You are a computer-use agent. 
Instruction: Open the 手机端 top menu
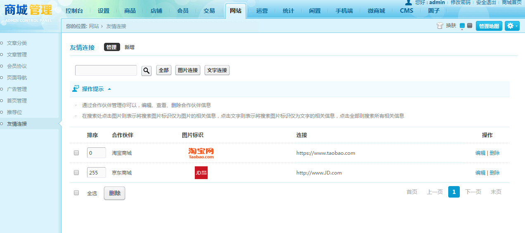344,11
